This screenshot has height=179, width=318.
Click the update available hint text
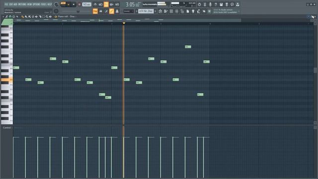225,11
